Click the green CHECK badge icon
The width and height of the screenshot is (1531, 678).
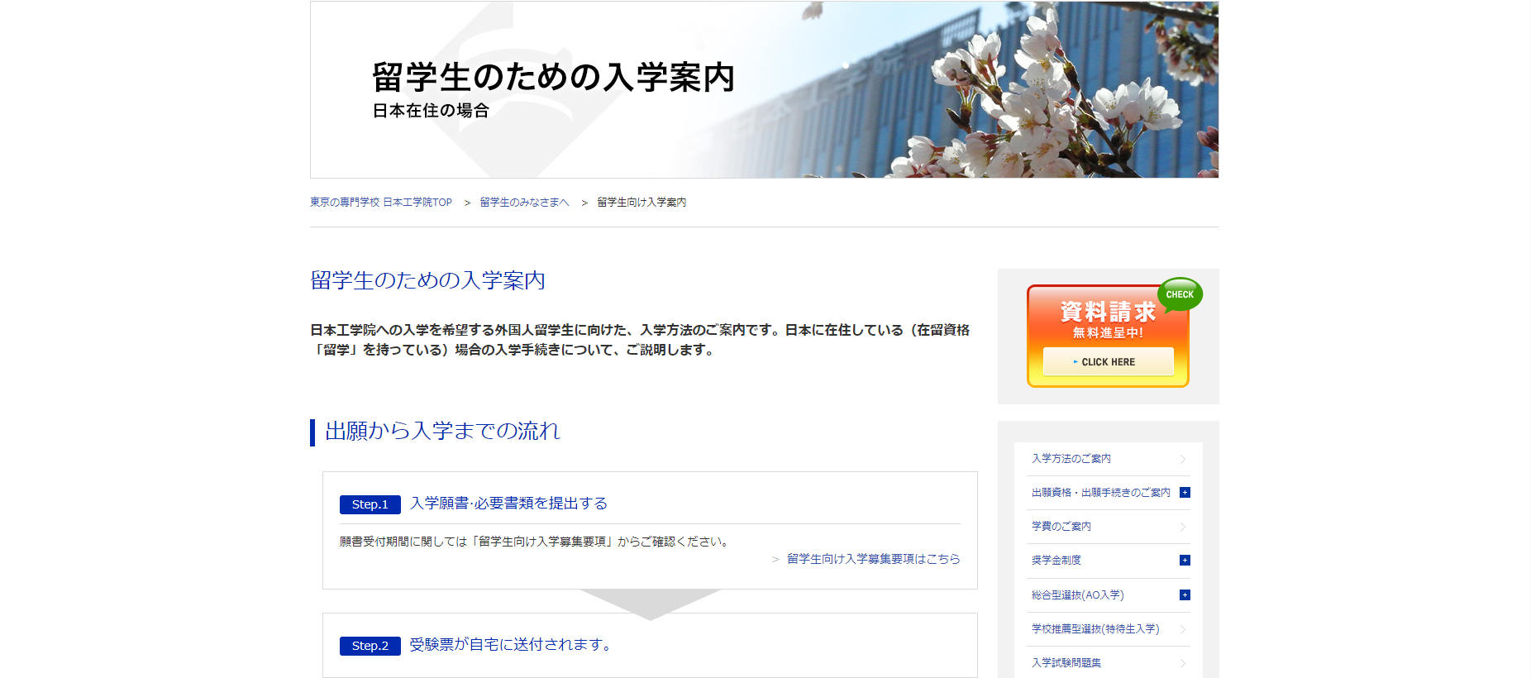click(x=1180, y=294)
